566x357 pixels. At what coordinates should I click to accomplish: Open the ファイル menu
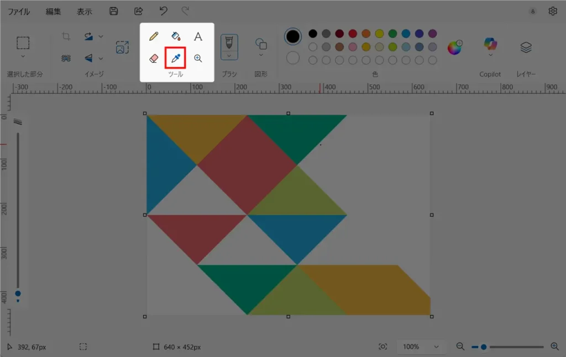pos(19,12)
